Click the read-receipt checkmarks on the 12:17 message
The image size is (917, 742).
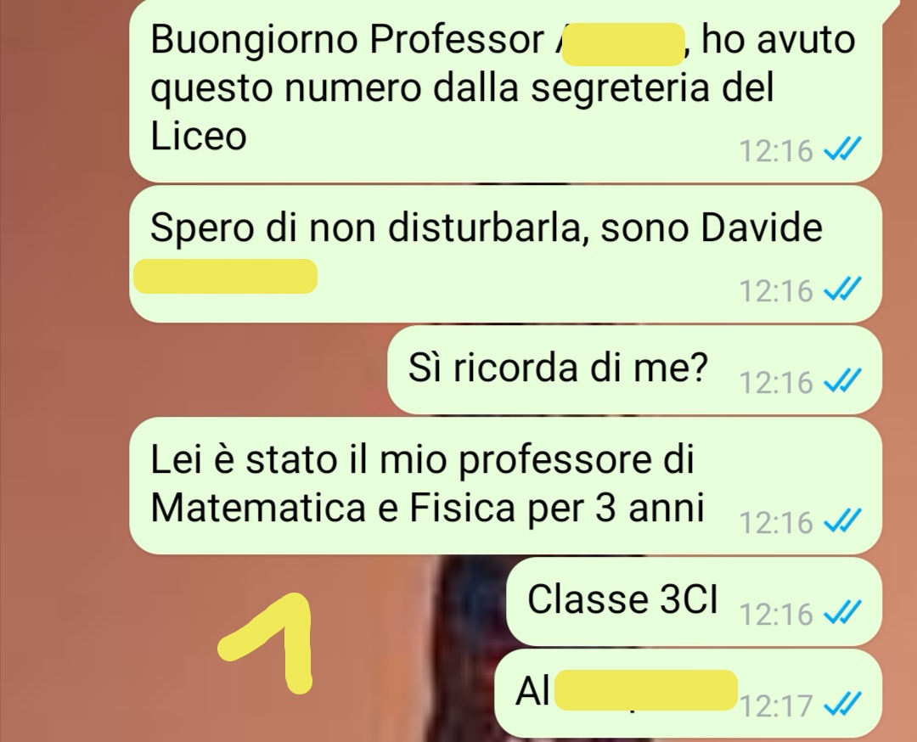pos(842,704)
